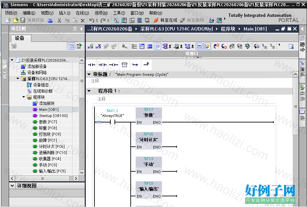Screen dimensions: 307x207
Task: Insert a normally open contact
Action: 92,65
